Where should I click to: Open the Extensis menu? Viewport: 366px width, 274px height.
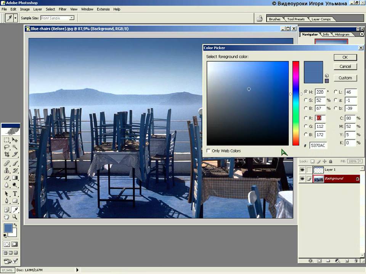(103, 9)
